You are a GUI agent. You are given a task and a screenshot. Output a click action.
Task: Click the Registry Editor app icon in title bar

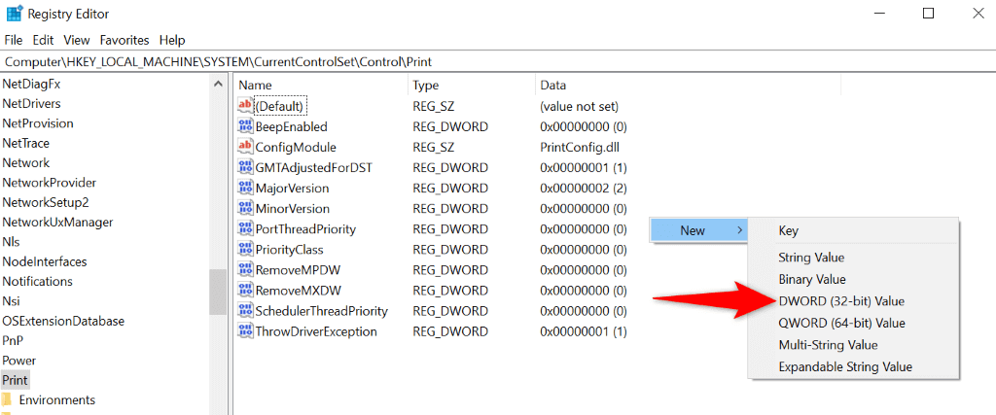(14, 14)
